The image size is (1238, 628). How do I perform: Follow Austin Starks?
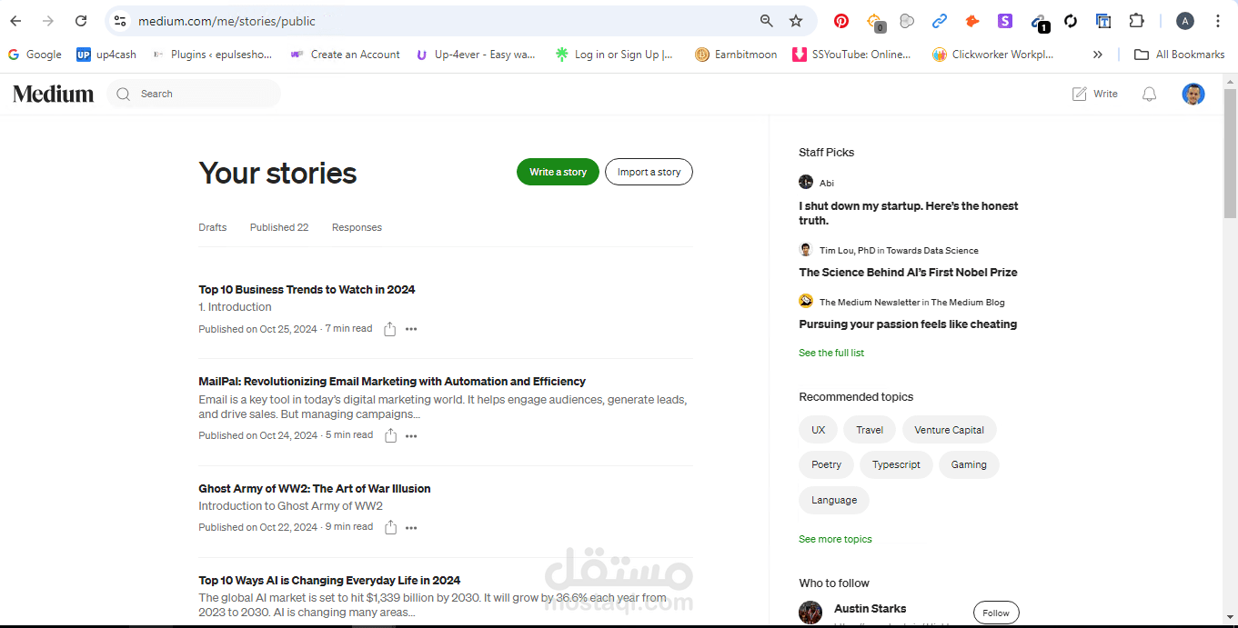(x=996, y=613)
